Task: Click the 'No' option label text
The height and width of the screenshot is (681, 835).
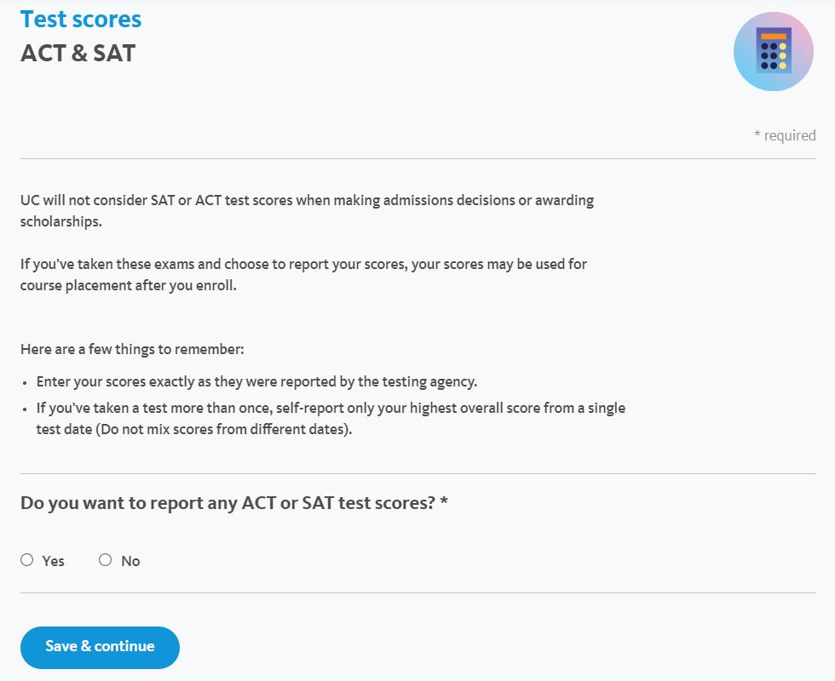Action: point(130,561)
